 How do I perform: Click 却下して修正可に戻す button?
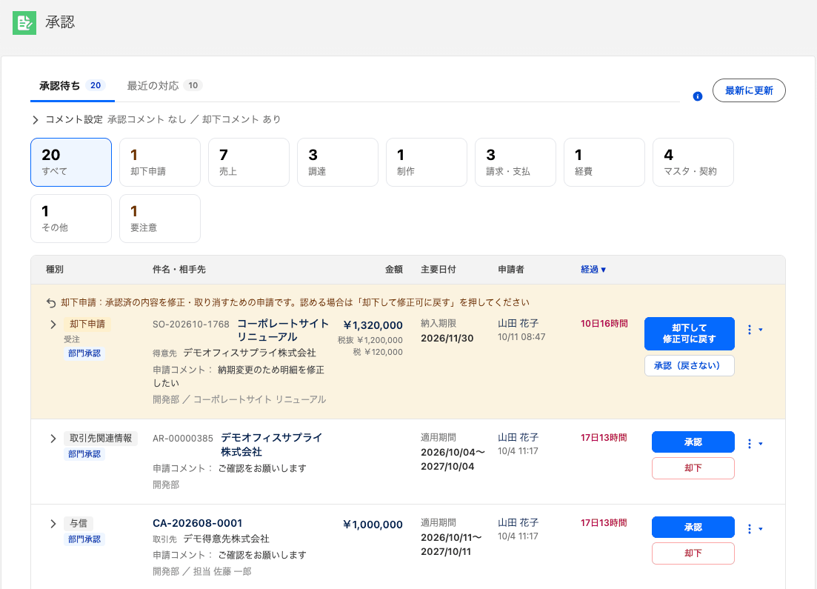coord(690,333)
